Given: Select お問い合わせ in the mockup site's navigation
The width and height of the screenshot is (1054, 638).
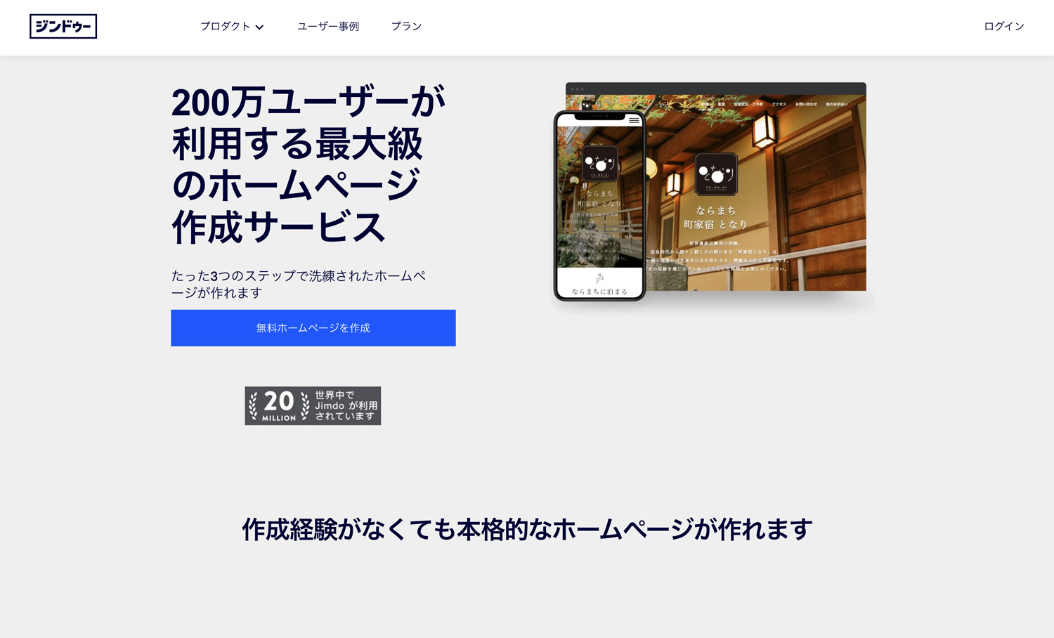Looking at the screenshot, I should click(x=806, y=104).
